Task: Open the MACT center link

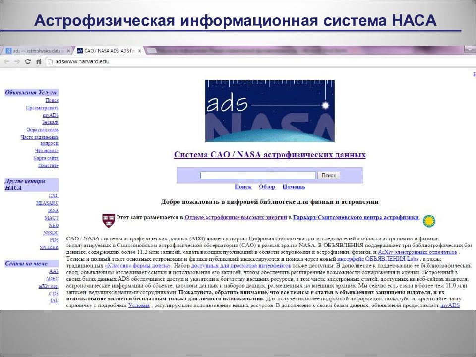Action: (x=51, y=218)
